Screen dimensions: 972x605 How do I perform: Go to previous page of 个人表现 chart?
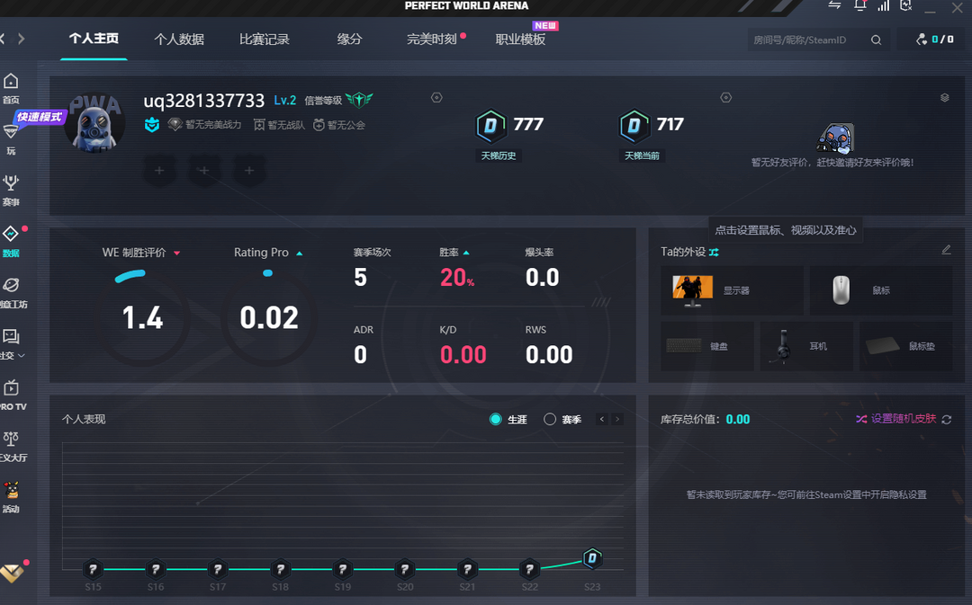tap(601, 419)
